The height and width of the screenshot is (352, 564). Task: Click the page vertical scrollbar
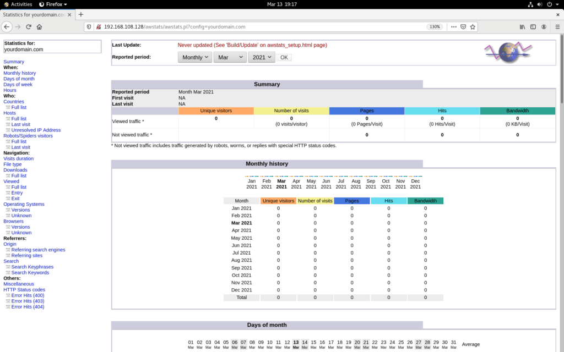pos(561,68)
